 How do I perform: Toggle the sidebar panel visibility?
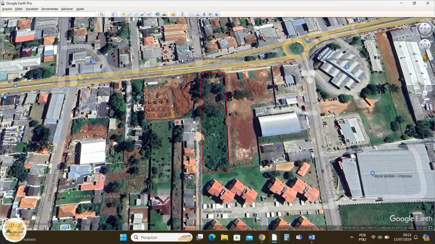(115, 14)
